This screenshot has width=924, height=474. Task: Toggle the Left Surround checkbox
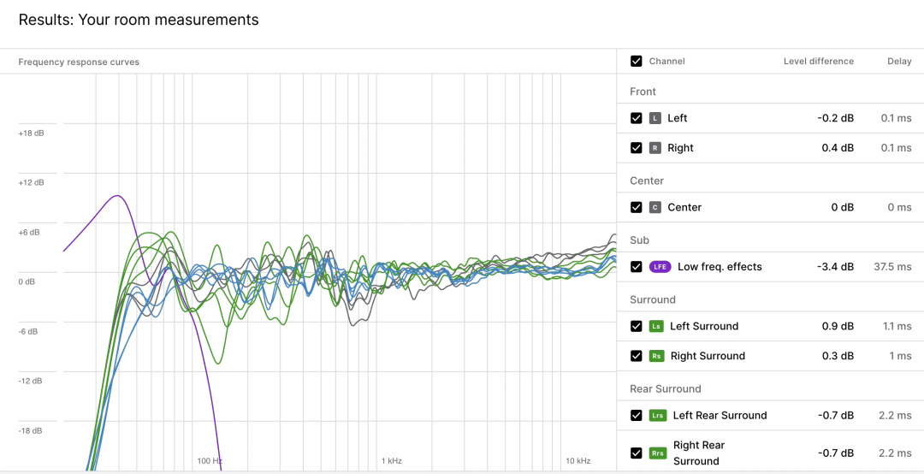click(x=636, y=326)
